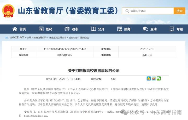Click the 公开 open book icon
Screen dimensions: 188x120
[x=93, y=29]
